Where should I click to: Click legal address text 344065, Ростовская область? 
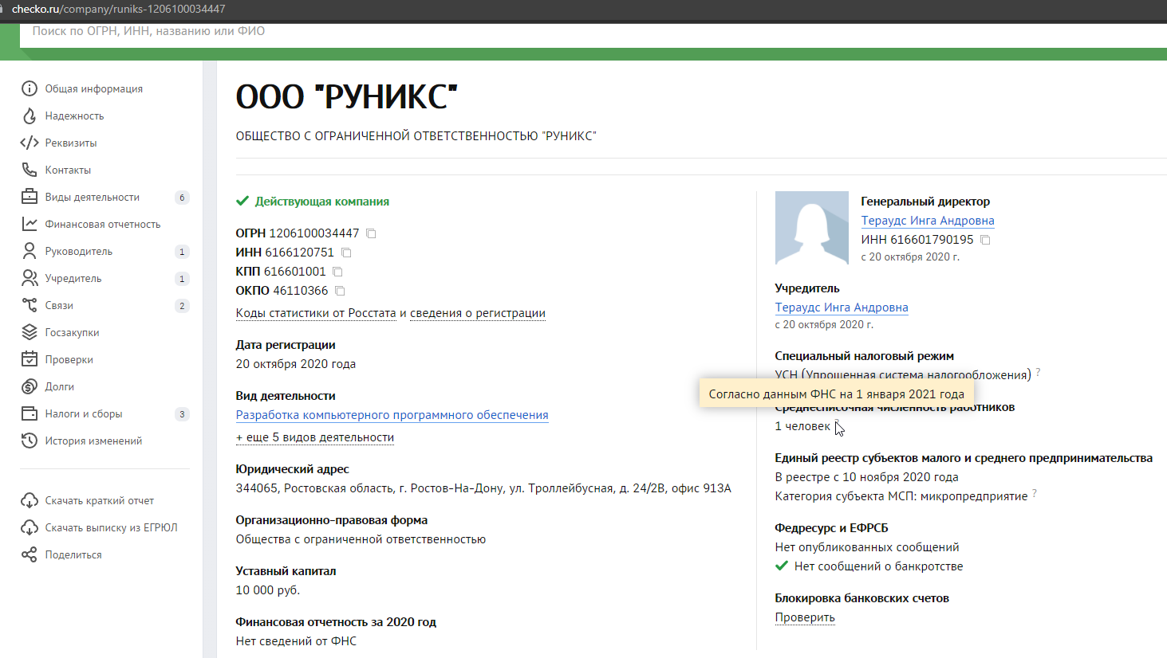point(483,488)
